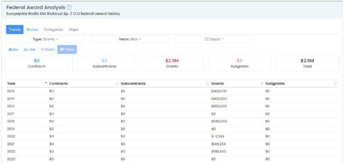Open the Type: Grants dropdown
The height and width of the screenshot is (163, 345).
click(45, 39)
